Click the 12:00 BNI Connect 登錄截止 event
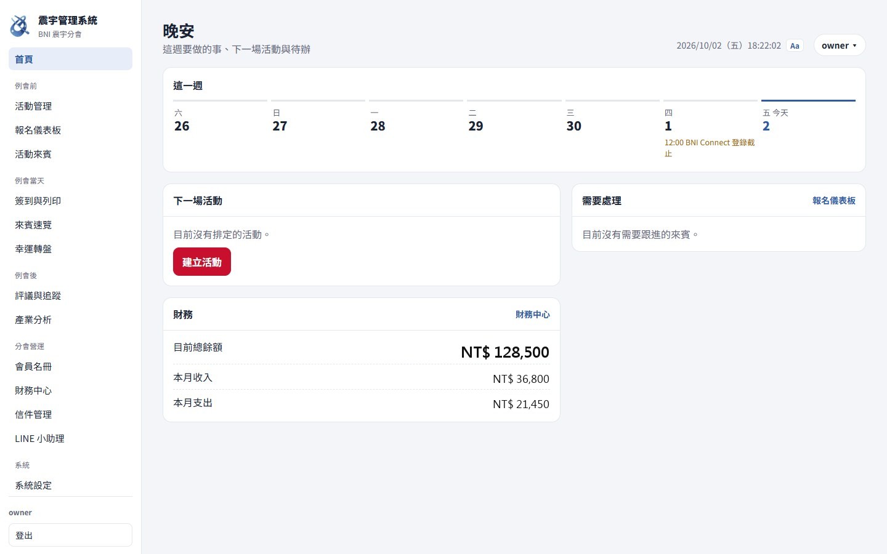This screenshot has width=887, height=554. tap(710, 148)
